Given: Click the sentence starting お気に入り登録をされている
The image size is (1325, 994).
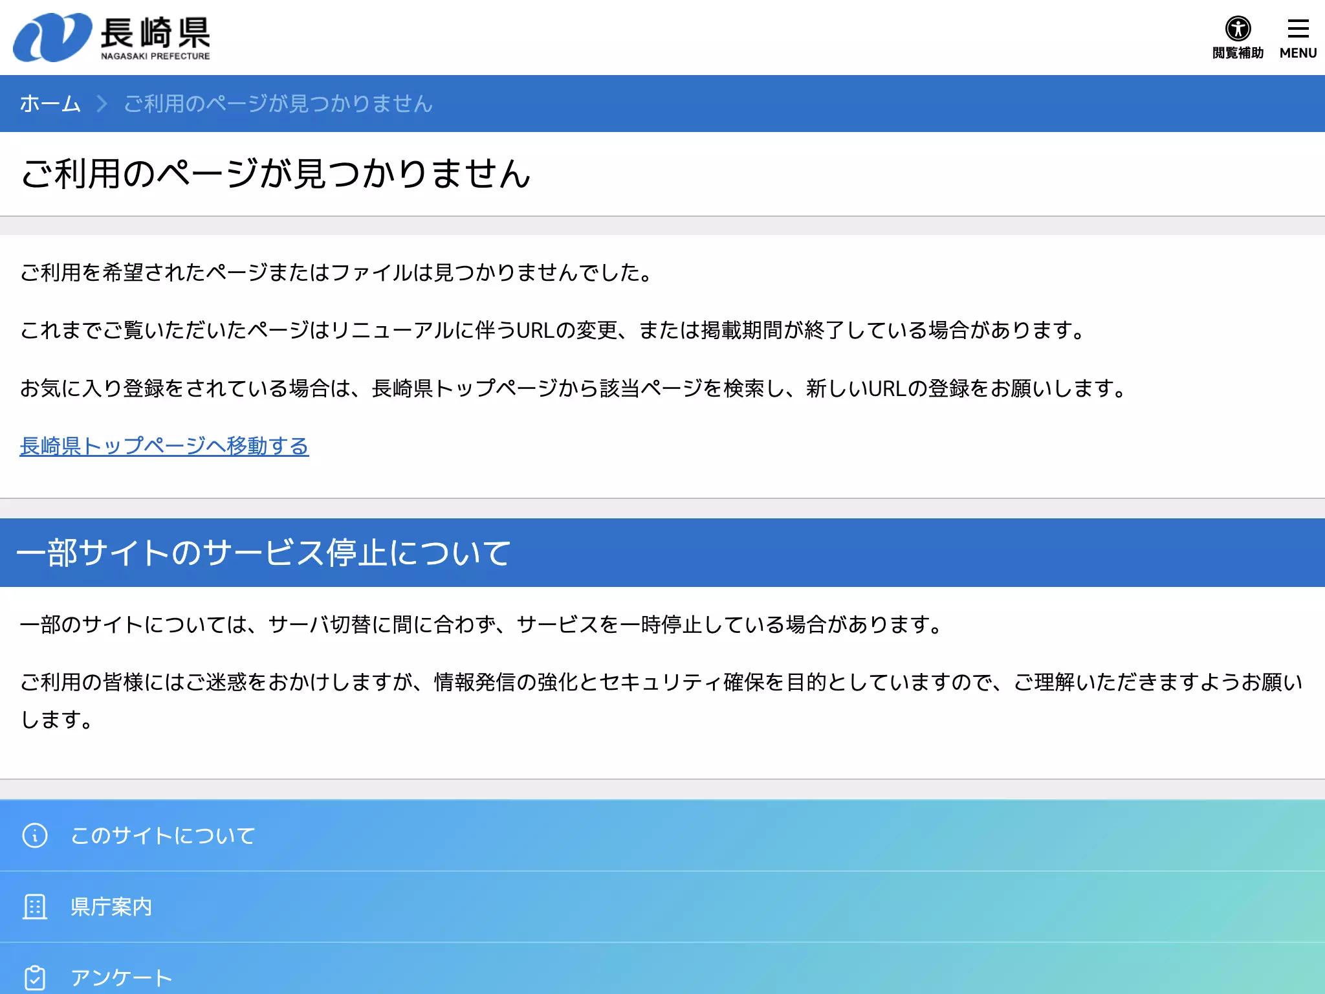Looking at the screenshot, I should [x=574, y=388].
